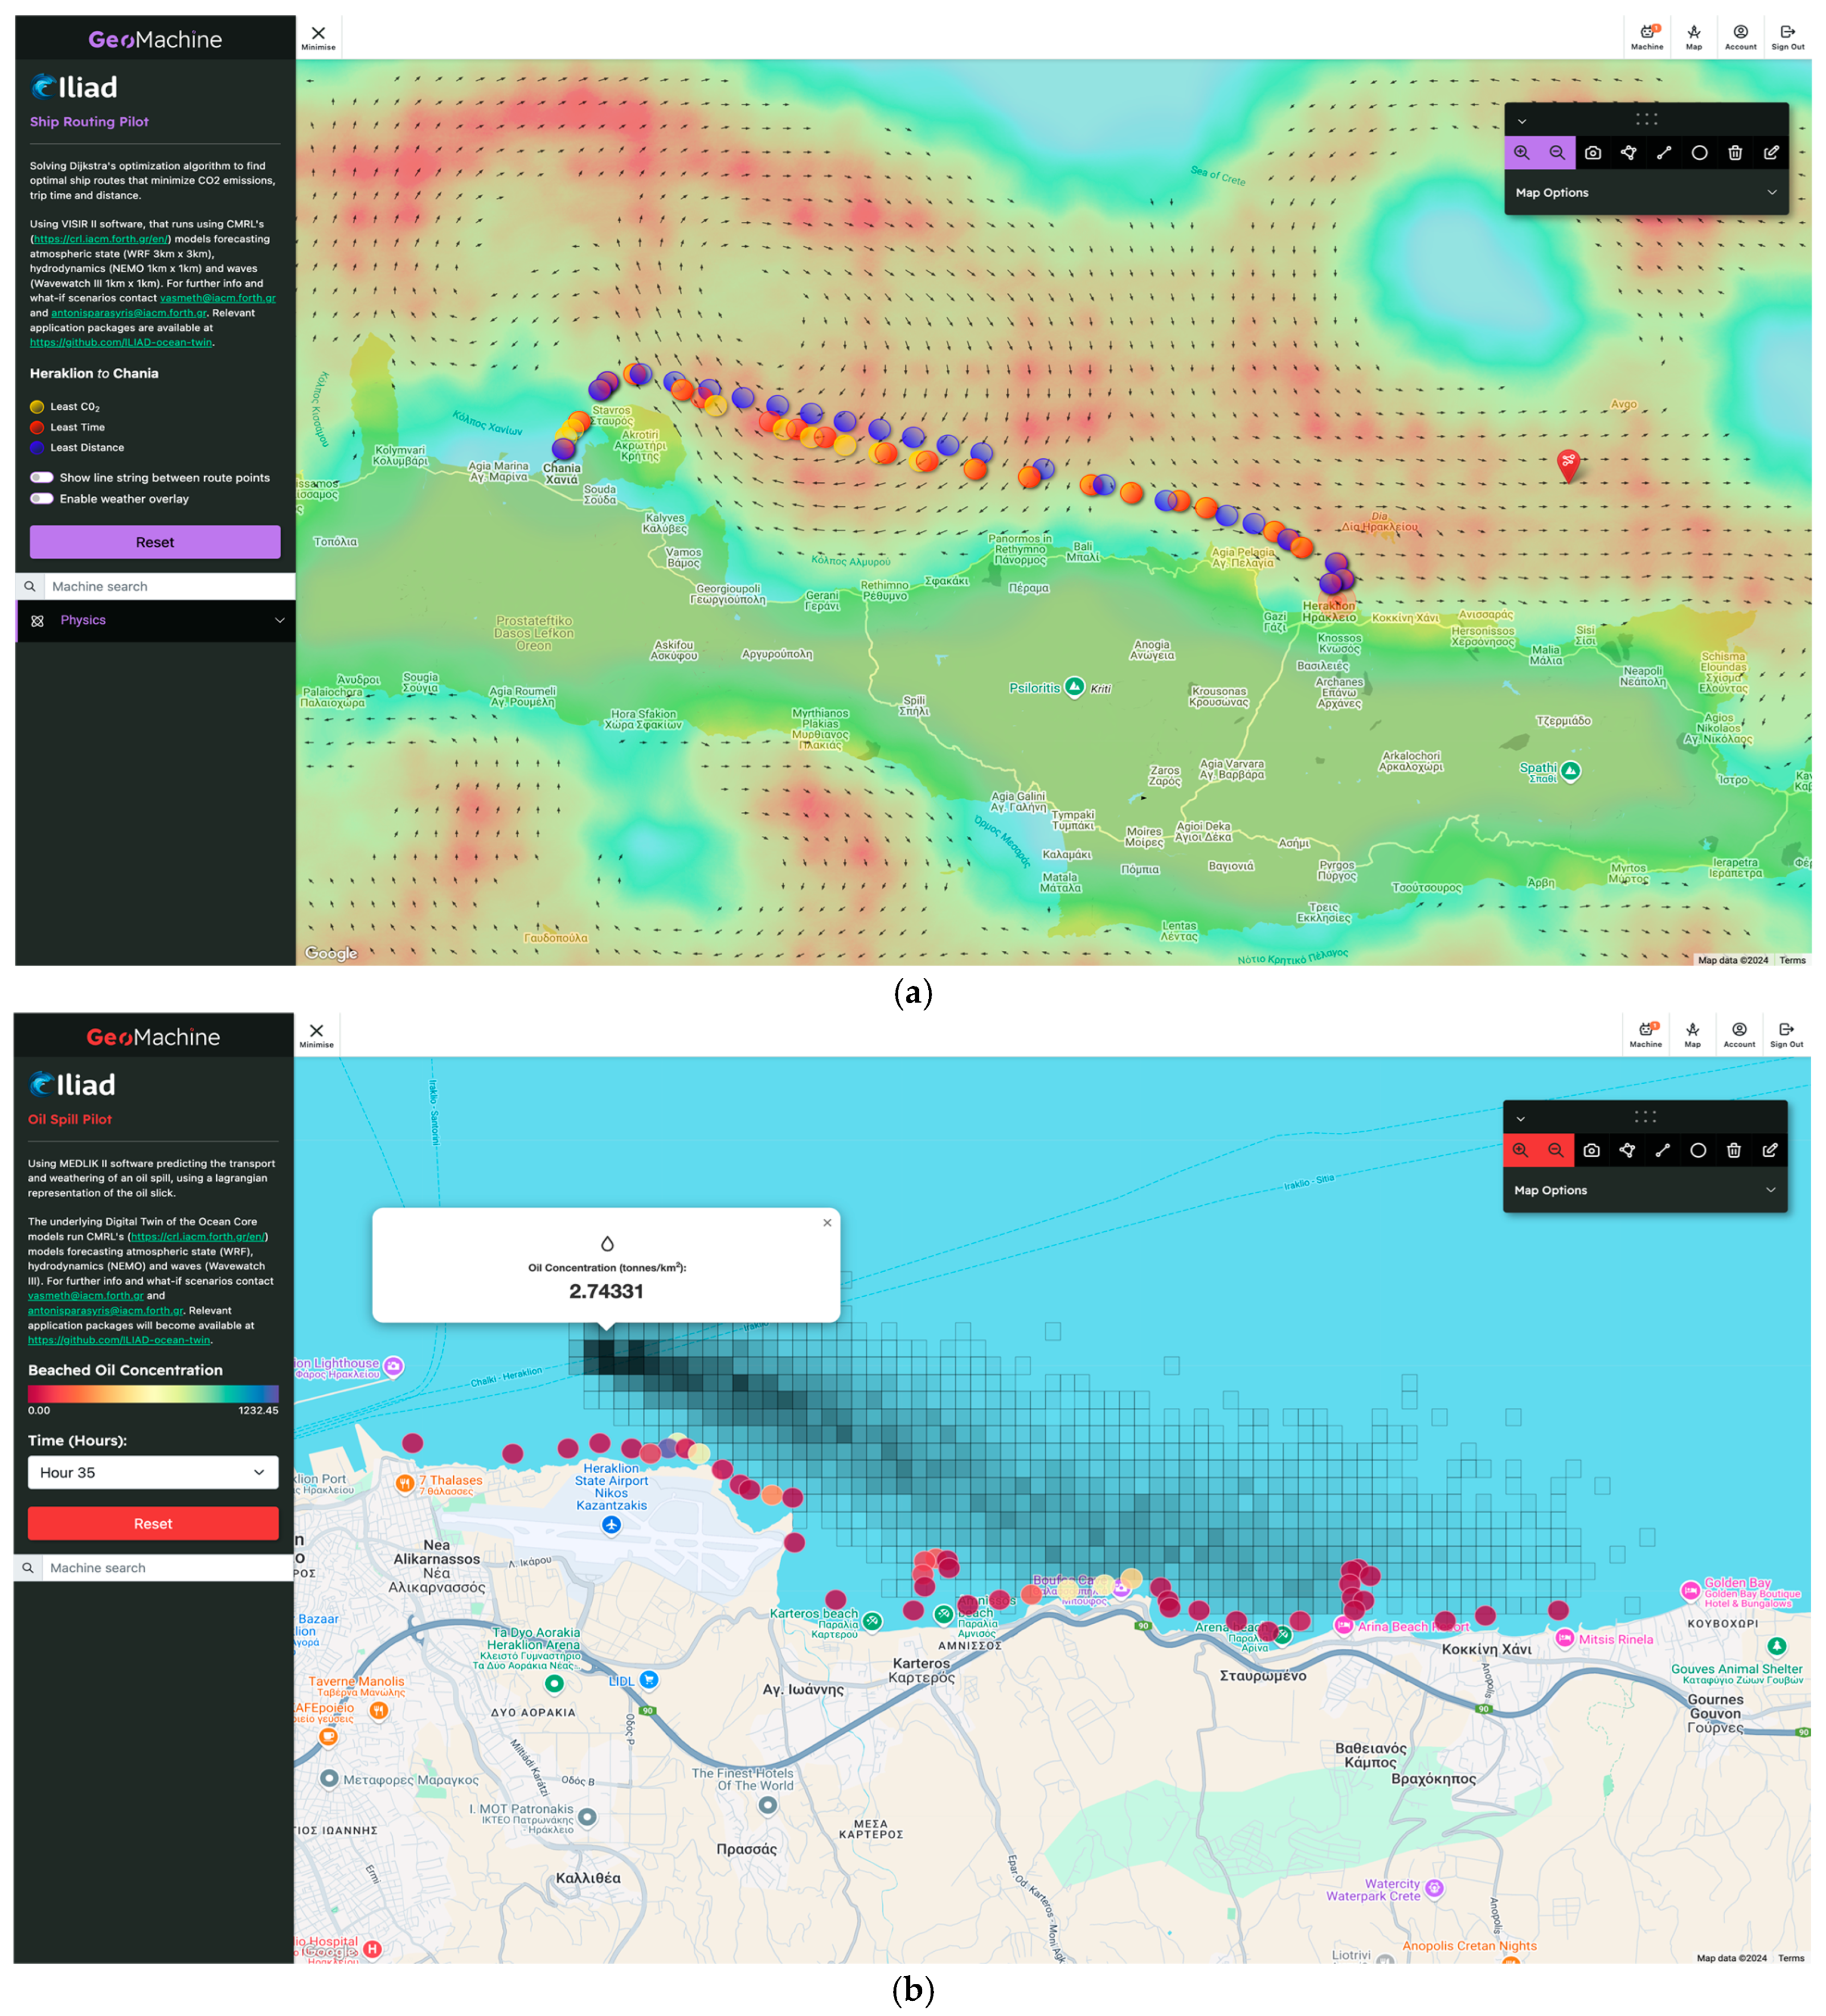This screenshot has height=2016, width=1826.
Task: Click the red zoom-out magnifier icon
Action: click(x=1555, y=1151)
